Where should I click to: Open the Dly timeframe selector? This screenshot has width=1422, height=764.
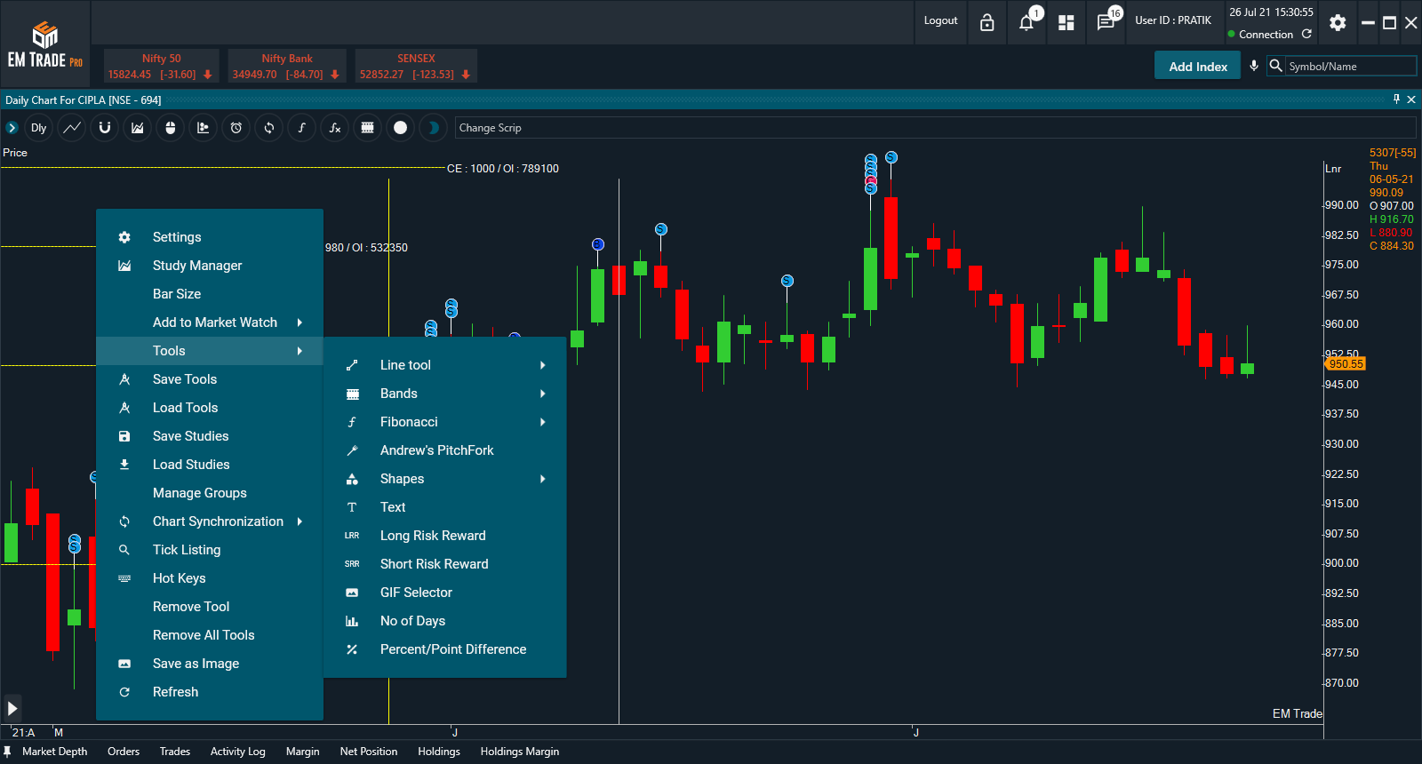point(38,128)
